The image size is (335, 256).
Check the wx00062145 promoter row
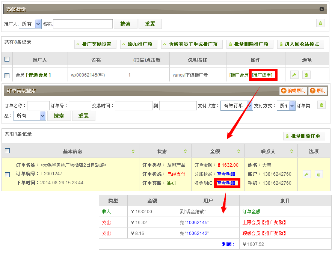[x=7, y=75]
